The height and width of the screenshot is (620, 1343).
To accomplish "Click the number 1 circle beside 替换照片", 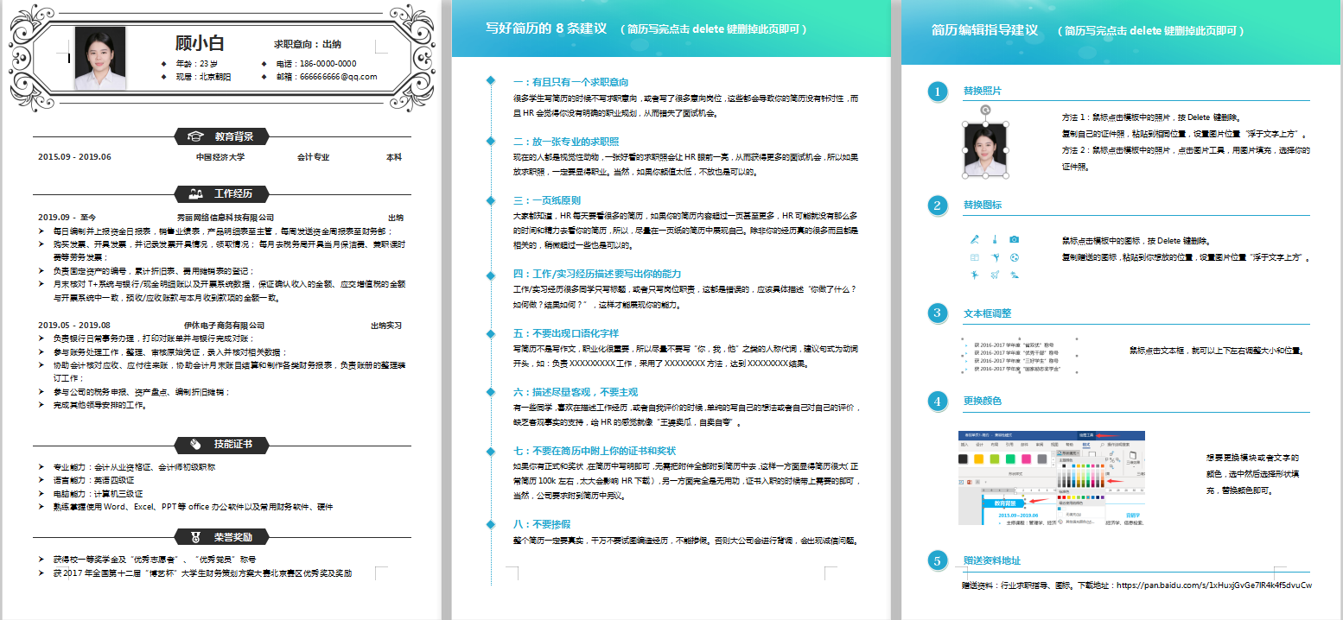I will point(936,92).
